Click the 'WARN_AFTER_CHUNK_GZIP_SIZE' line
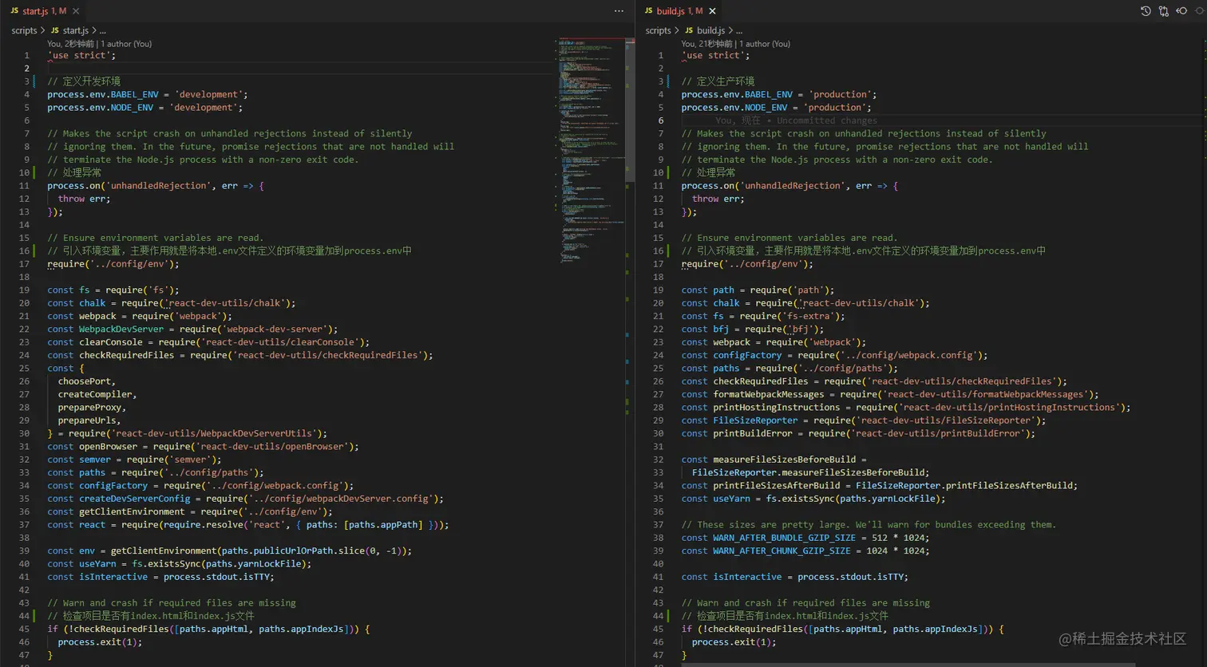The image size is (1207, 667). (805, 551)
